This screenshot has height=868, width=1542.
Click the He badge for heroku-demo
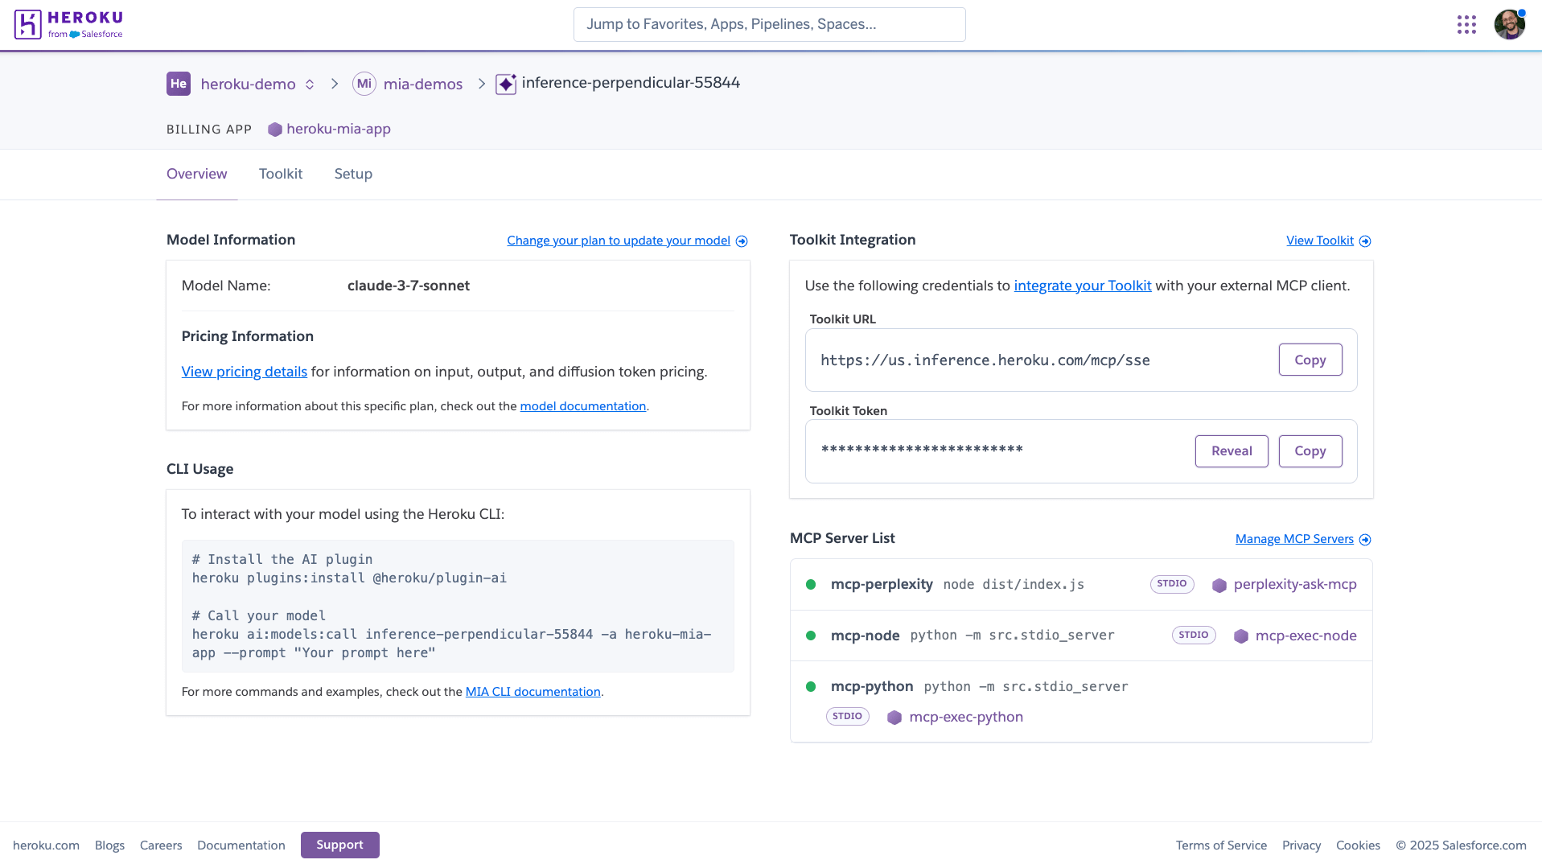(178, 83)
